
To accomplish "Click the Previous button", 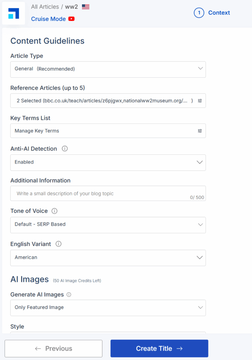I will [x=53, y=348].
